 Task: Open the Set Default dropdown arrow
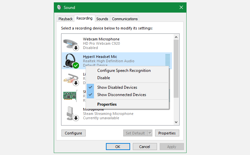coord(150,133)
